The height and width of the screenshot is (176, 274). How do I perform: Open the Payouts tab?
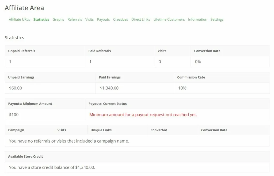coord(104,19)
